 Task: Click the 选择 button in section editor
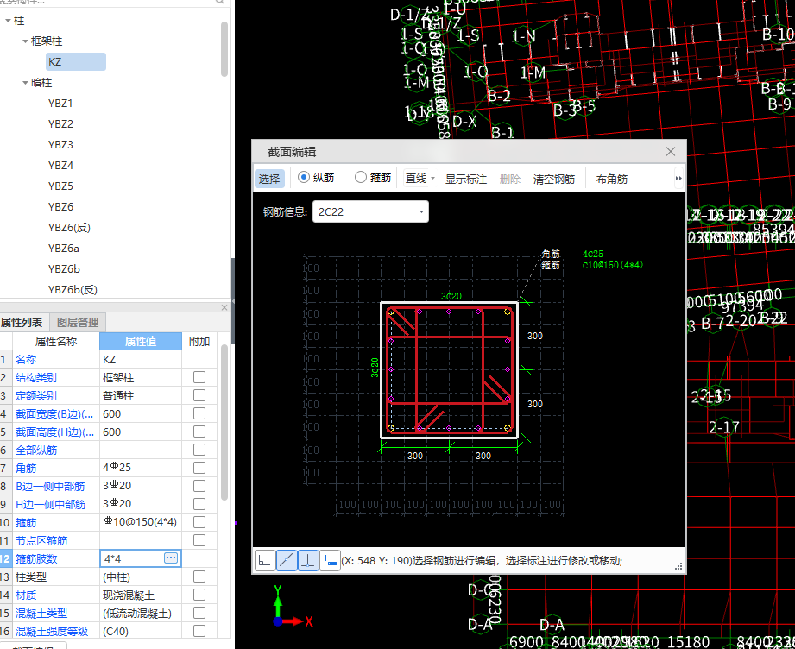pyautogui.click(x=269, y=179)
